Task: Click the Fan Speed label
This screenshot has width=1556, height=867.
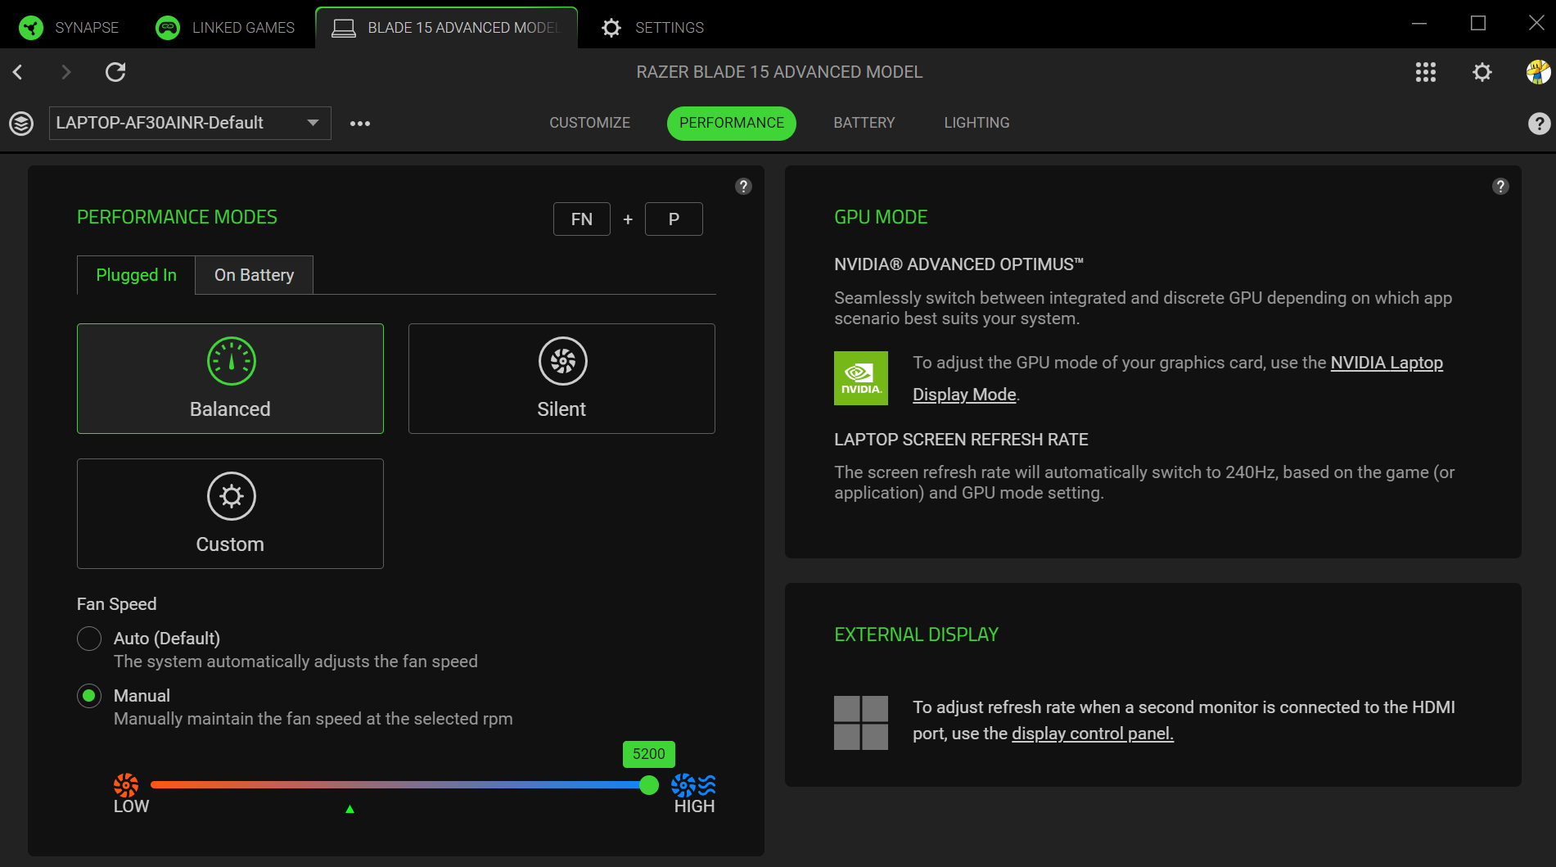Action: click(116, 604)
